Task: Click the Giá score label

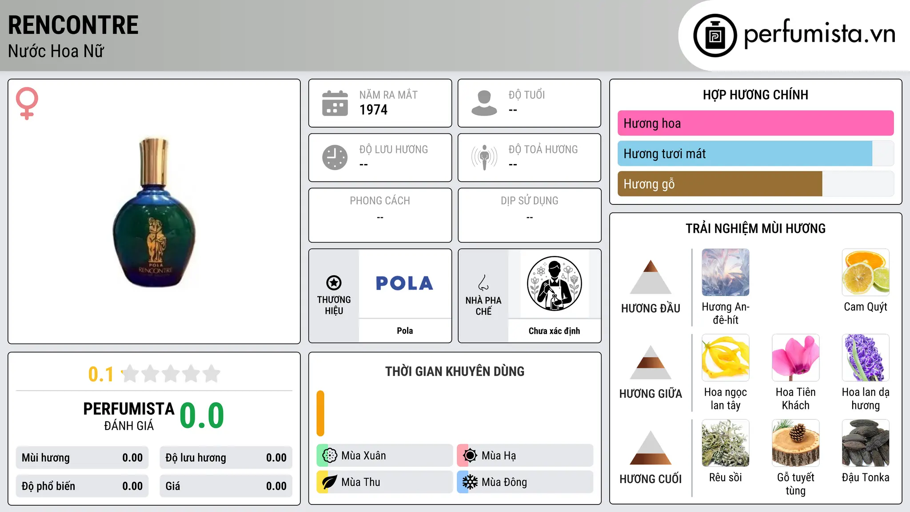Action: coord(173,486)
